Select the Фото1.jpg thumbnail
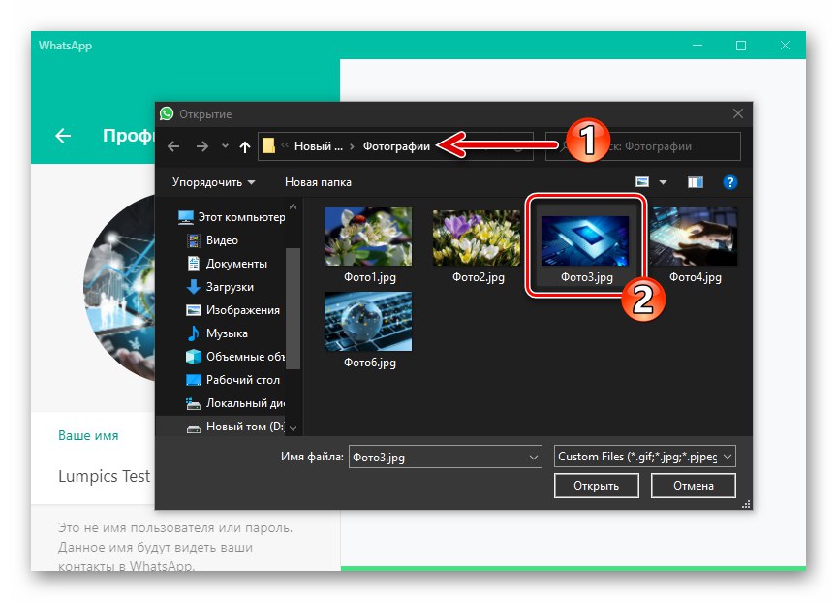The height and width of the screenshot is (602, 837). (x=368, y=236)
